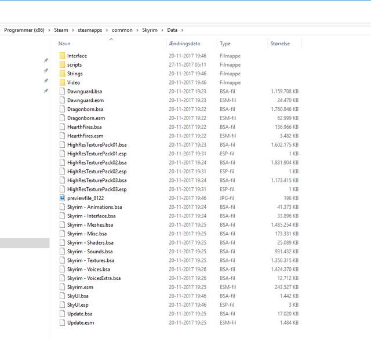The height and width of the screenshot is (349, 371).
Task: Click Data in the address breadcrumb
Action: coord(172,30)
